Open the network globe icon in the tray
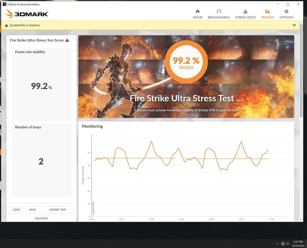This screenshot has height=248, width=307. [283, 244]
